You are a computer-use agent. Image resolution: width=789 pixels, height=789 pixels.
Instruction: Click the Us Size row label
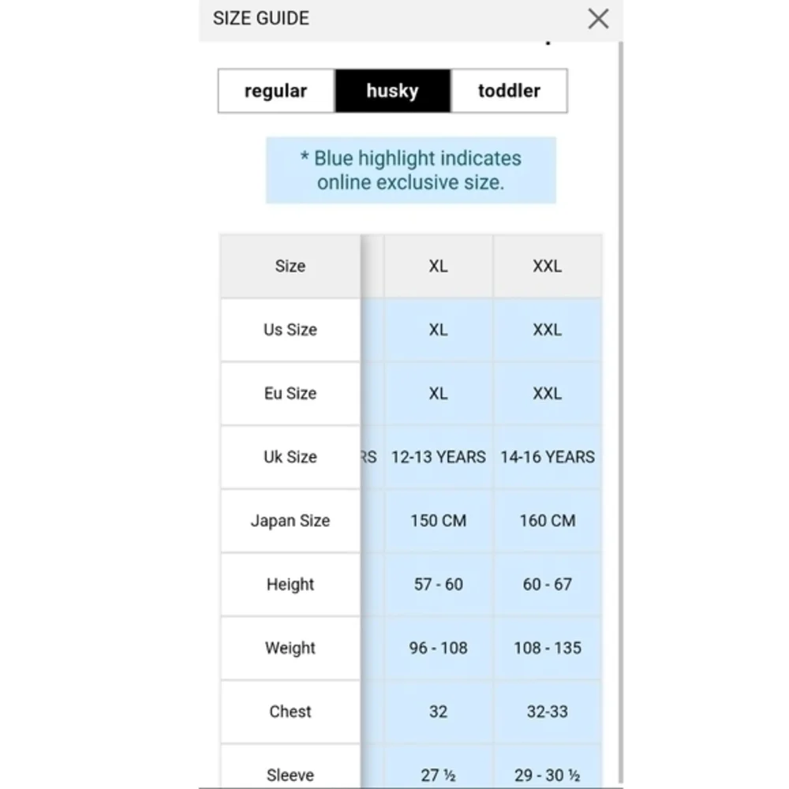tap(290, 330)
